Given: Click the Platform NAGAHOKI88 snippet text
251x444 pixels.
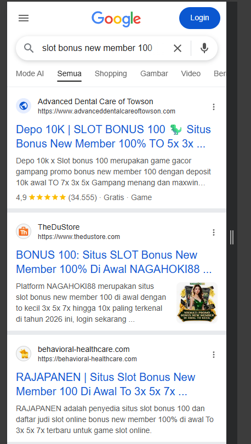Looking at the screenshot, I should coord(91,303).
